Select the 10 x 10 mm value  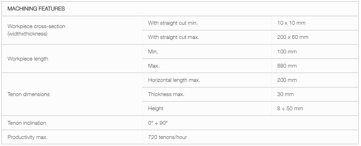point(291,23)
